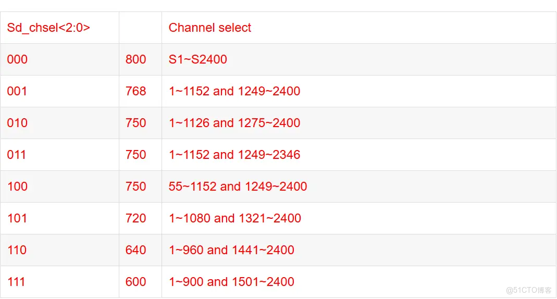Select the "1~1126 and 1275~2400" cell
This screenshot has width=557, height=299.
[x=234, y=123]
